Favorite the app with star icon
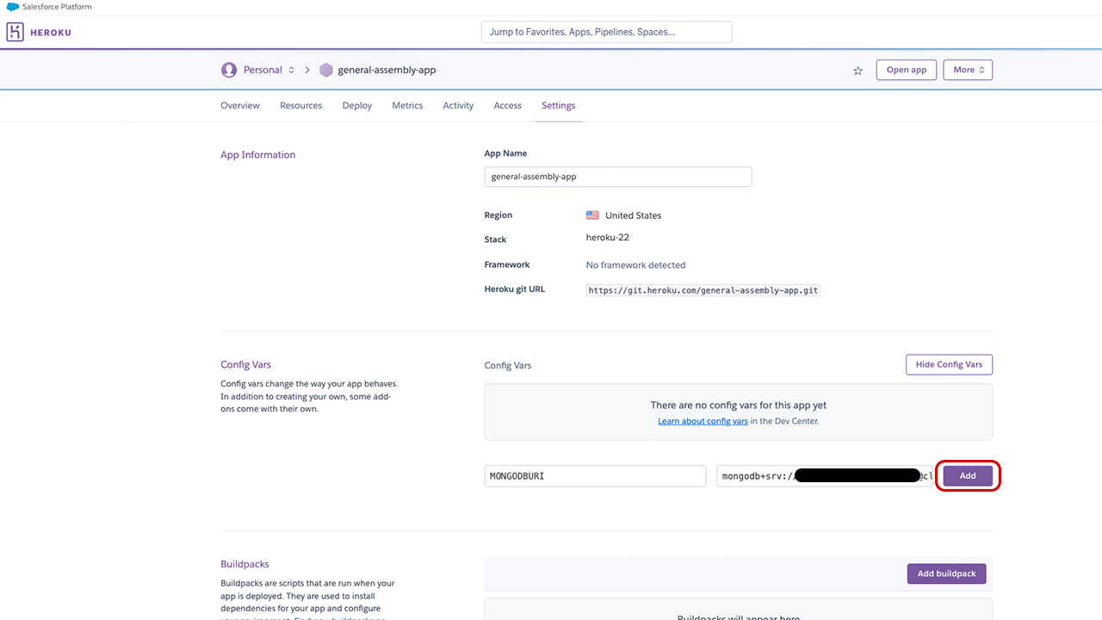 click(857, 71)
